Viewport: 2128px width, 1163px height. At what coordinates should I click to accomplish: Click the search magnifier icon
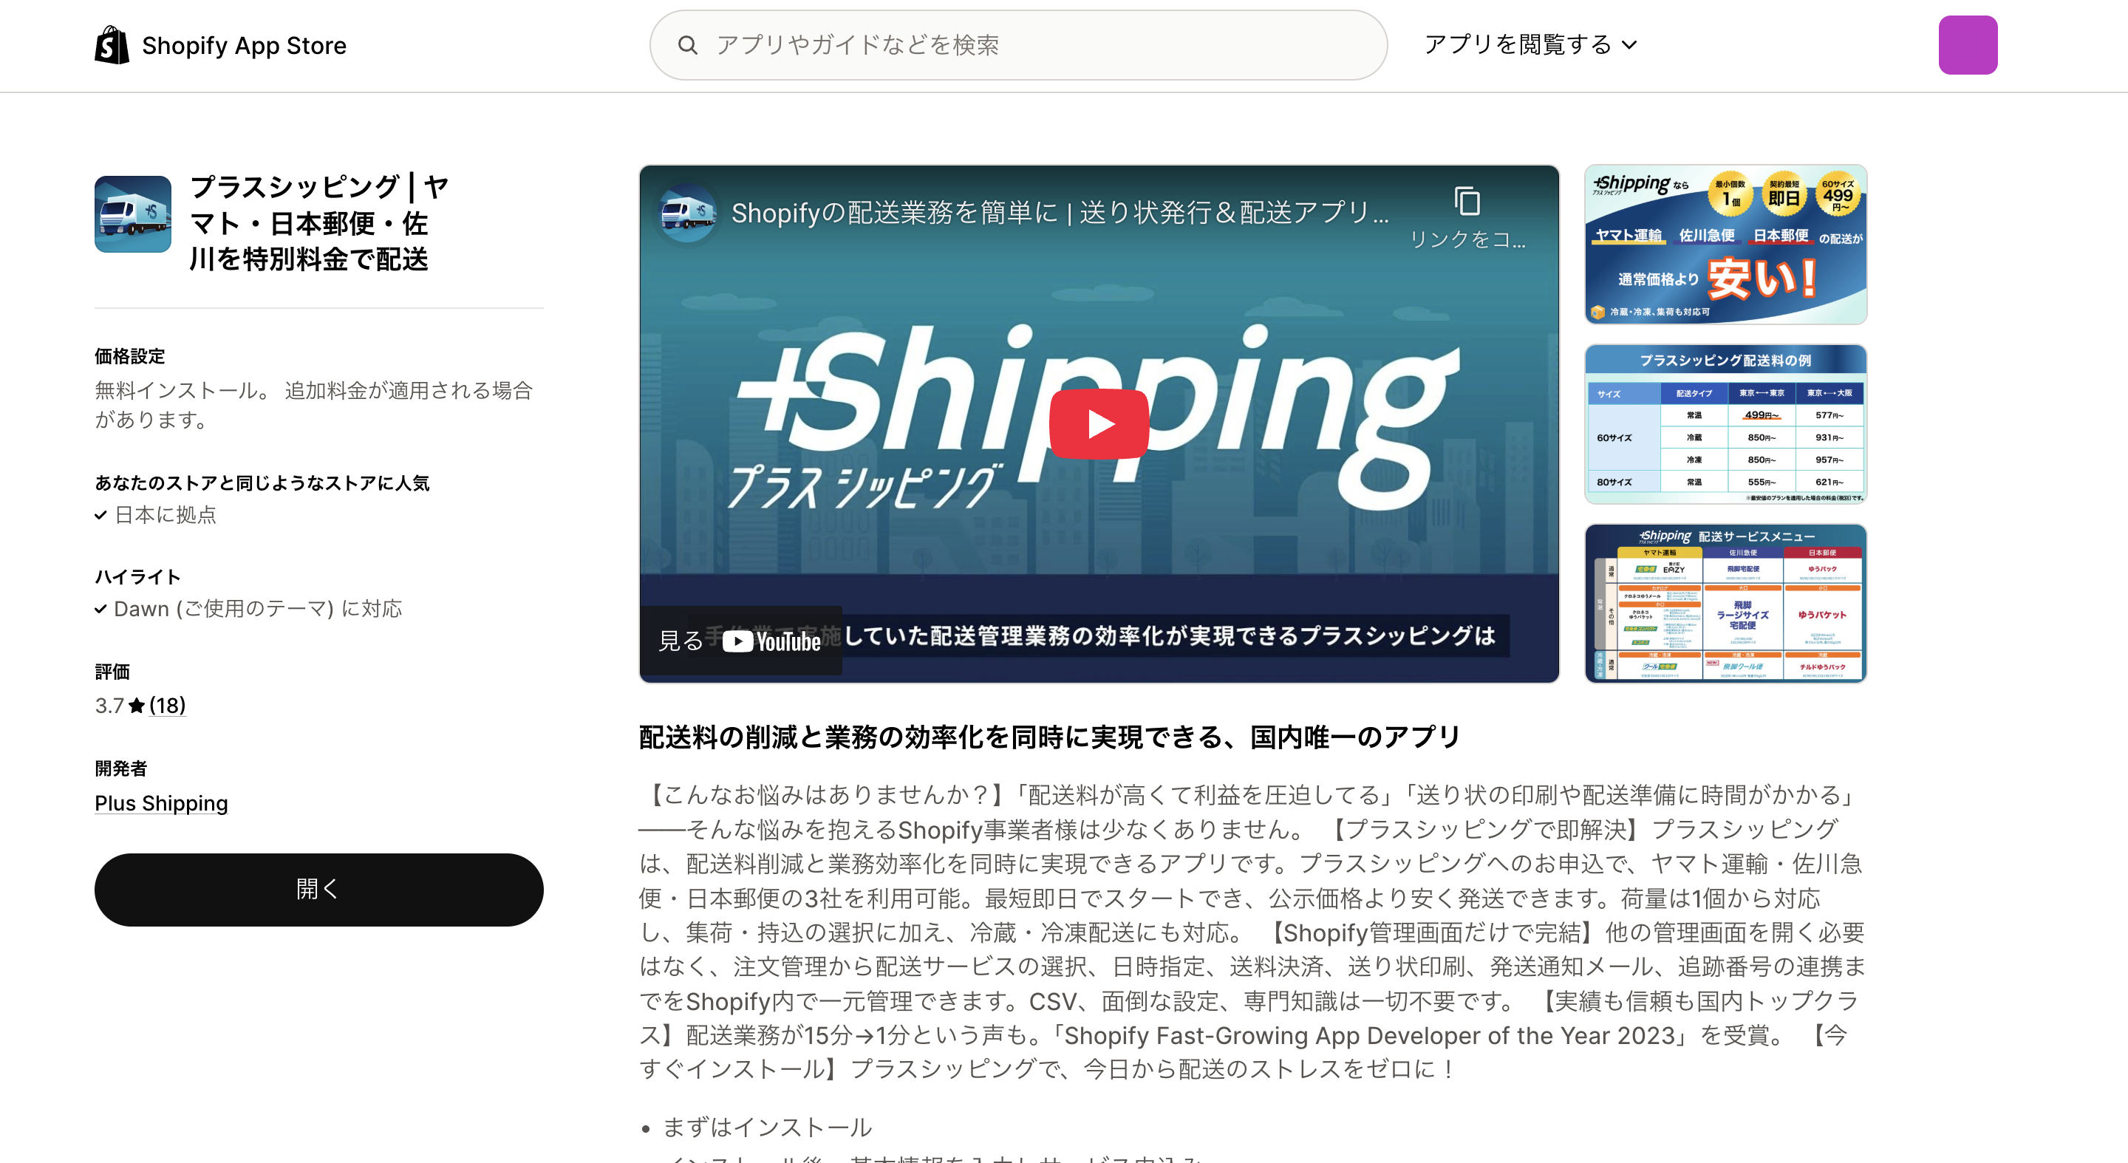pyautogui.click(x=687, y=45)
